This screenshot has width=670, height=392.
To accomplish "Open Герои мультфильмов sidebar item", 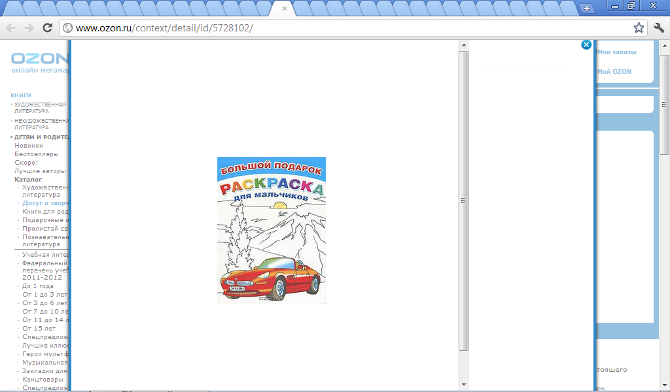I will pos(45,354).
